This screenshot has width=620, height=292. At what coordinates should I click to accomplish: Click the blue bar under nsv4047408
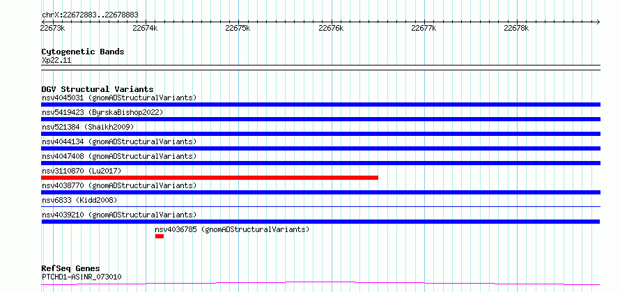click(320, 163)
